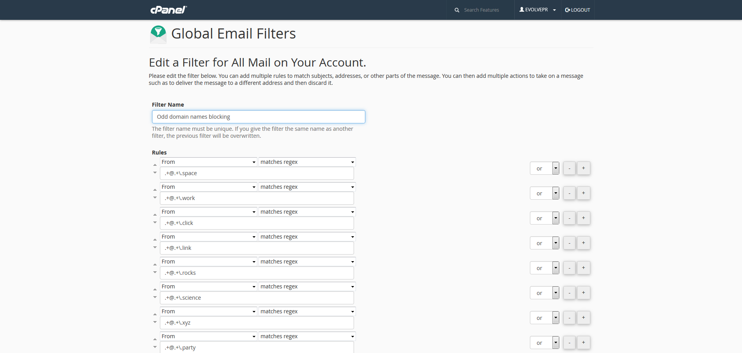The image size is (742, 353).
Task: Click the search magnifier icon
Action: 457,10
